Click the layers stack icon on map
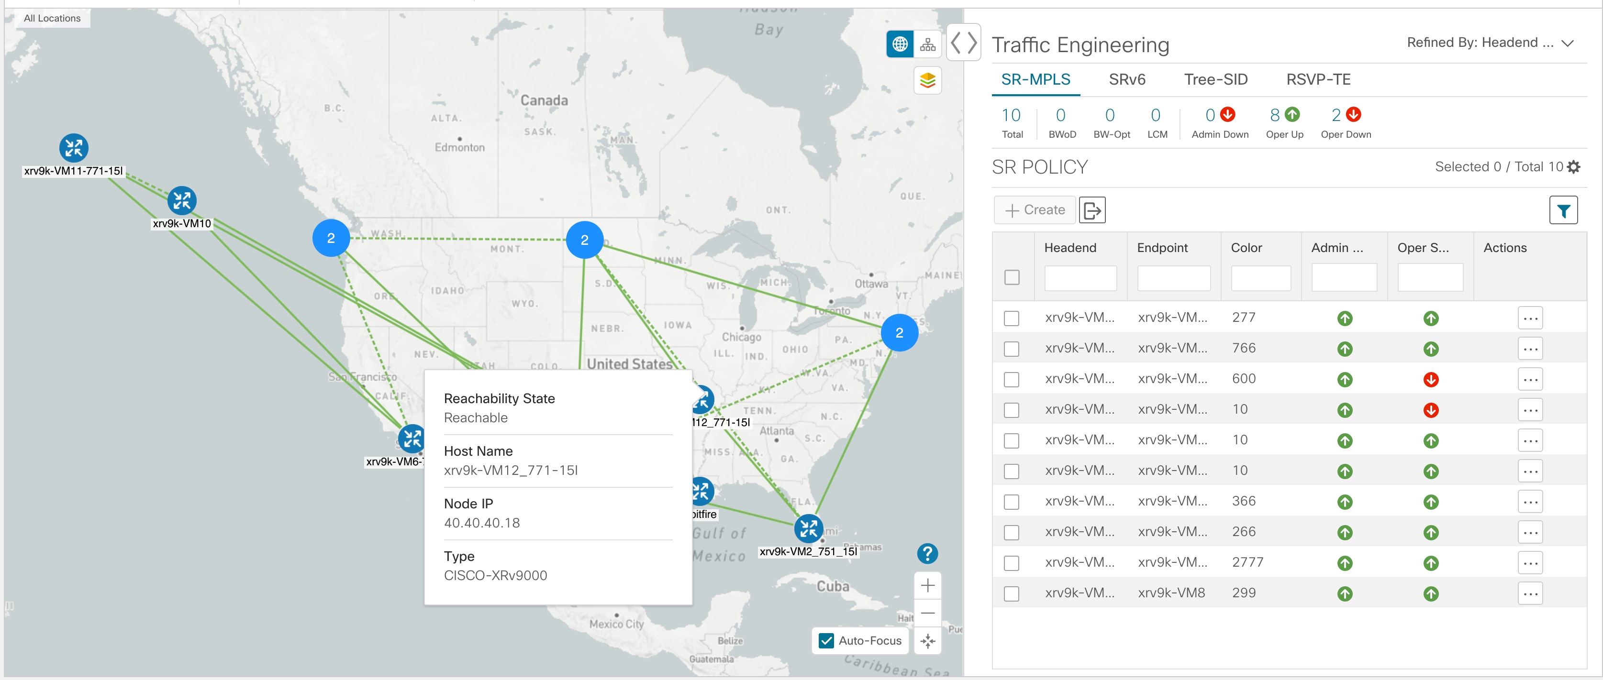Image resolution: width=1603 pixels, height=680 pixels. 927,80
